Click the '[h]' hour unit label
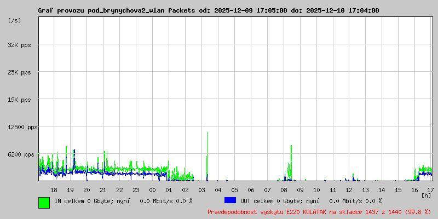This screenshot has height=219, width=438. pos(427,195)
